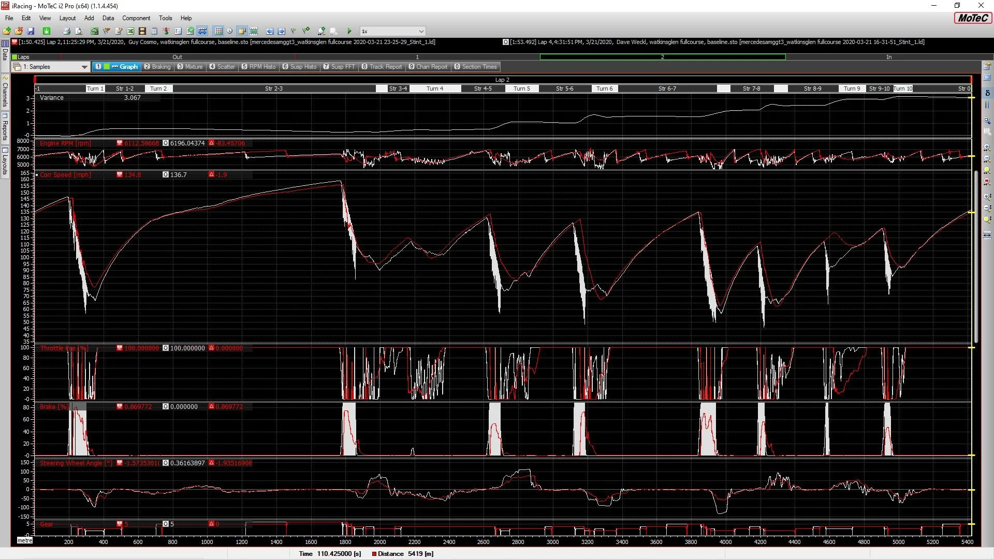Screen dimensions: 994x559
Task: Click the Turn 4 section label
Action: 434,89
